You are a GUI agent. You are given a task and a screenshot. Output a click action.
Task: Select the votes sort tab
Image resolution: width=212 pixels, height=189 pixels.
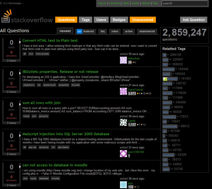coord(115,31)
